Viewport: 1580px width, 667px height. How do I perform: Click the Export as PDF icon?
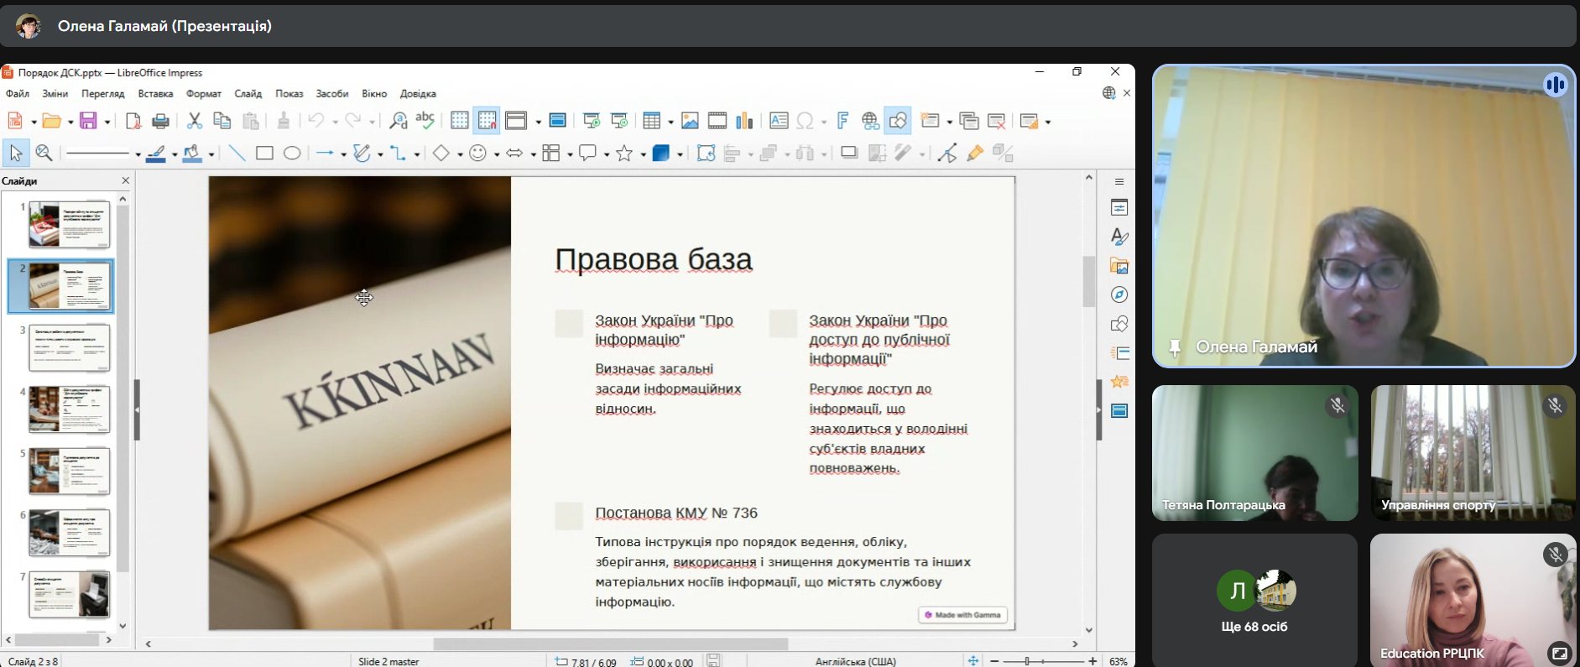133,122
